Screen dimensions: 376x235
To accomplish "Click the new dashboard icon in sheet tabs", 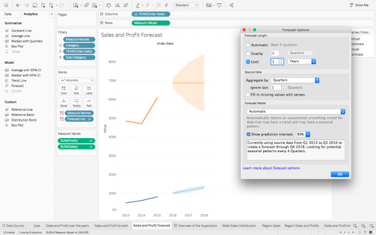I will pos(363,226).
